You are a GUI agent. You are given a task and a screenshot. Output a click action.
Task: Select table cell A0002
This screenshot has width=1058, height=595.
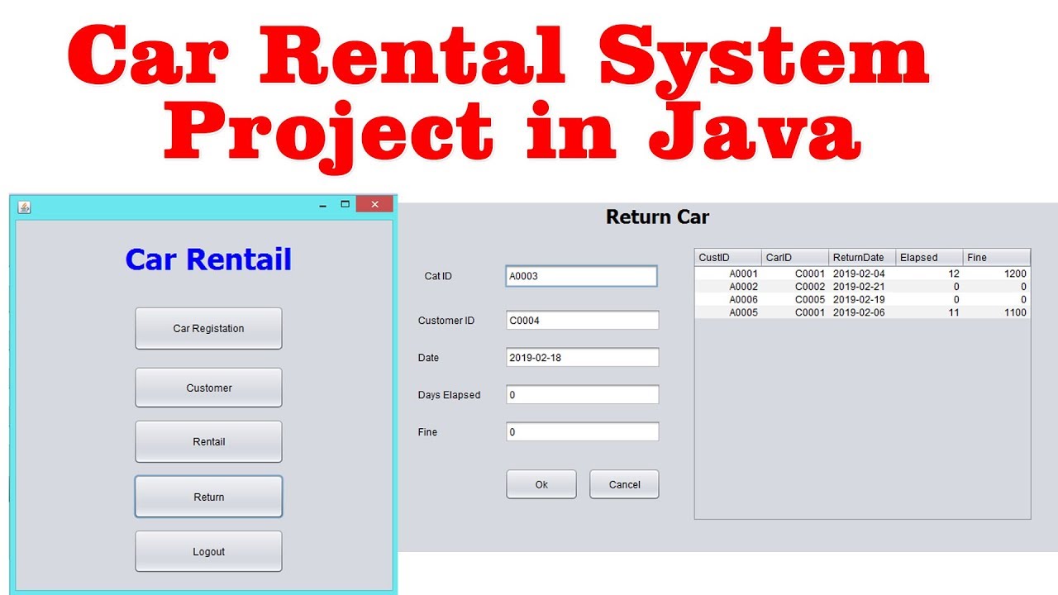pos(728,287)
